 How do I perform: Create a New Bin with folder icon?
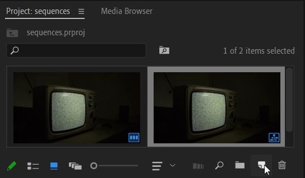[x=240, y=165]
